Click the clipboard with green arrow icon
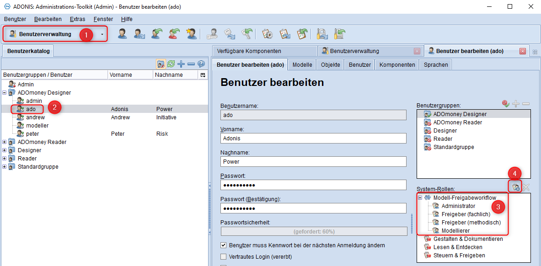This screenshot has height=266, width=541. (302, 34)
